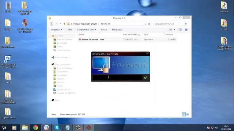The image size is (234, 131).
Task: Open Locais recentes in the sidebar
Action: (63, 50)
